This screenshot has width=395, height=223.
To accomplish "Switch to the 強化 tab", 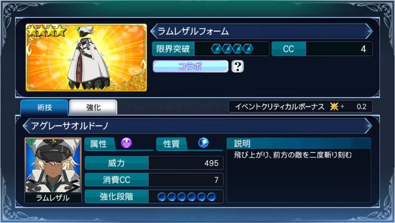I will point(93,108).
